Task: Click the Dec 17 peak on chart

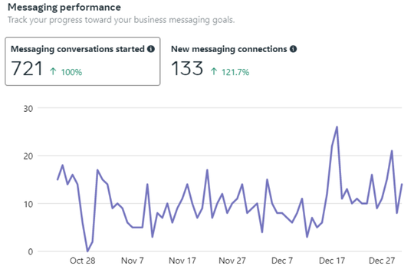Action: tap(337, 127)
